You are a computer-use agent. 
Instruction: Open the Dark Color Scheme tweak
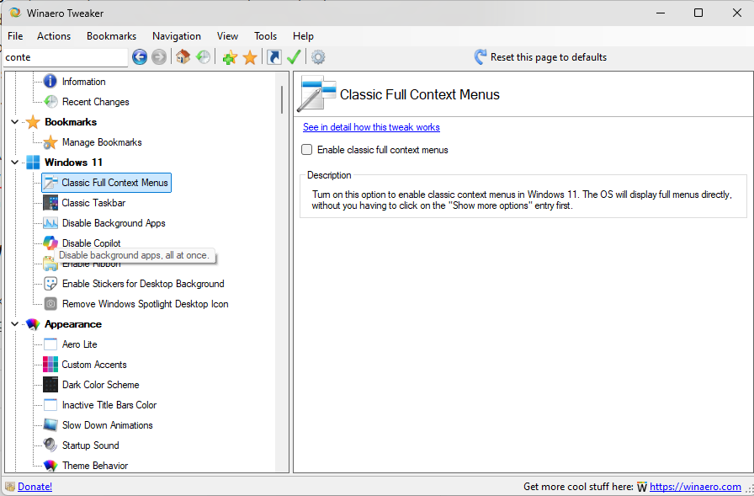(100, 384)
